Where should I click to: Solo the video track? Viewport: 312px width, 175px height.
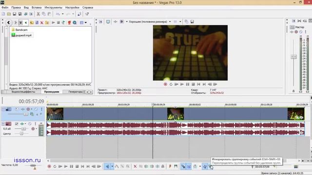point(41,109)
